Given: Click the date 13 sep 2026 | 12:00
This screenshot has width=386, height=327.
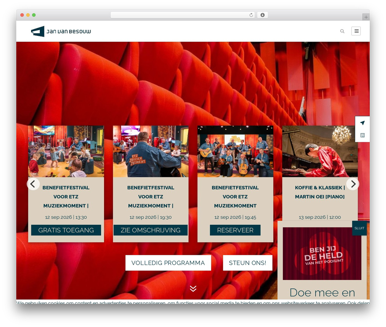Looking at the screenshot, I should 320,217.
